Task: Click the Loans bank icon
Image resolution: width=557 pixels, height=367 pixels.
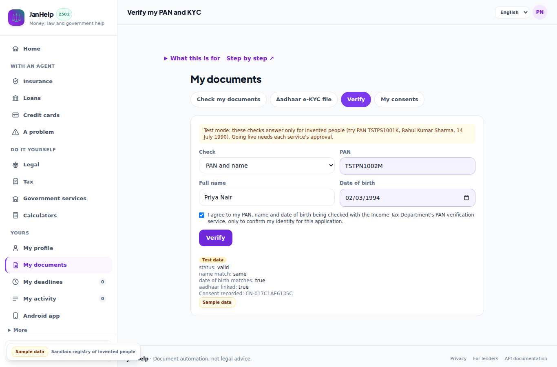Action: pyautogui.click(x=15, y=98)
